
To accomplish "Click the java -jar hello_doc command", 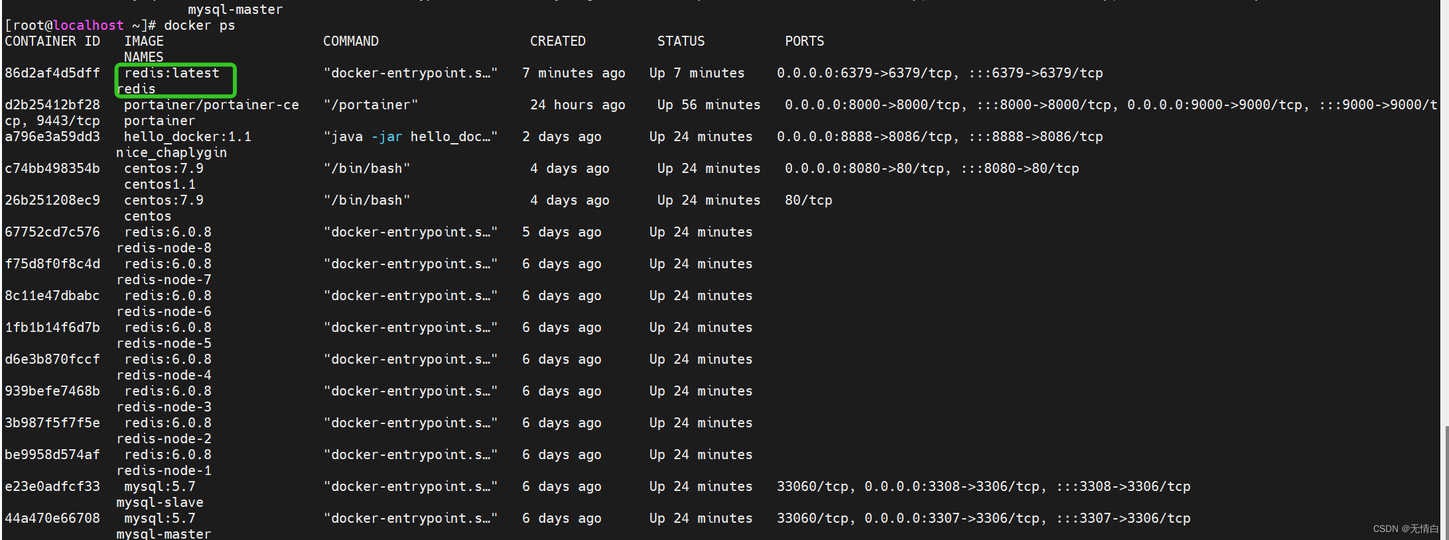I will pos(411,136).
